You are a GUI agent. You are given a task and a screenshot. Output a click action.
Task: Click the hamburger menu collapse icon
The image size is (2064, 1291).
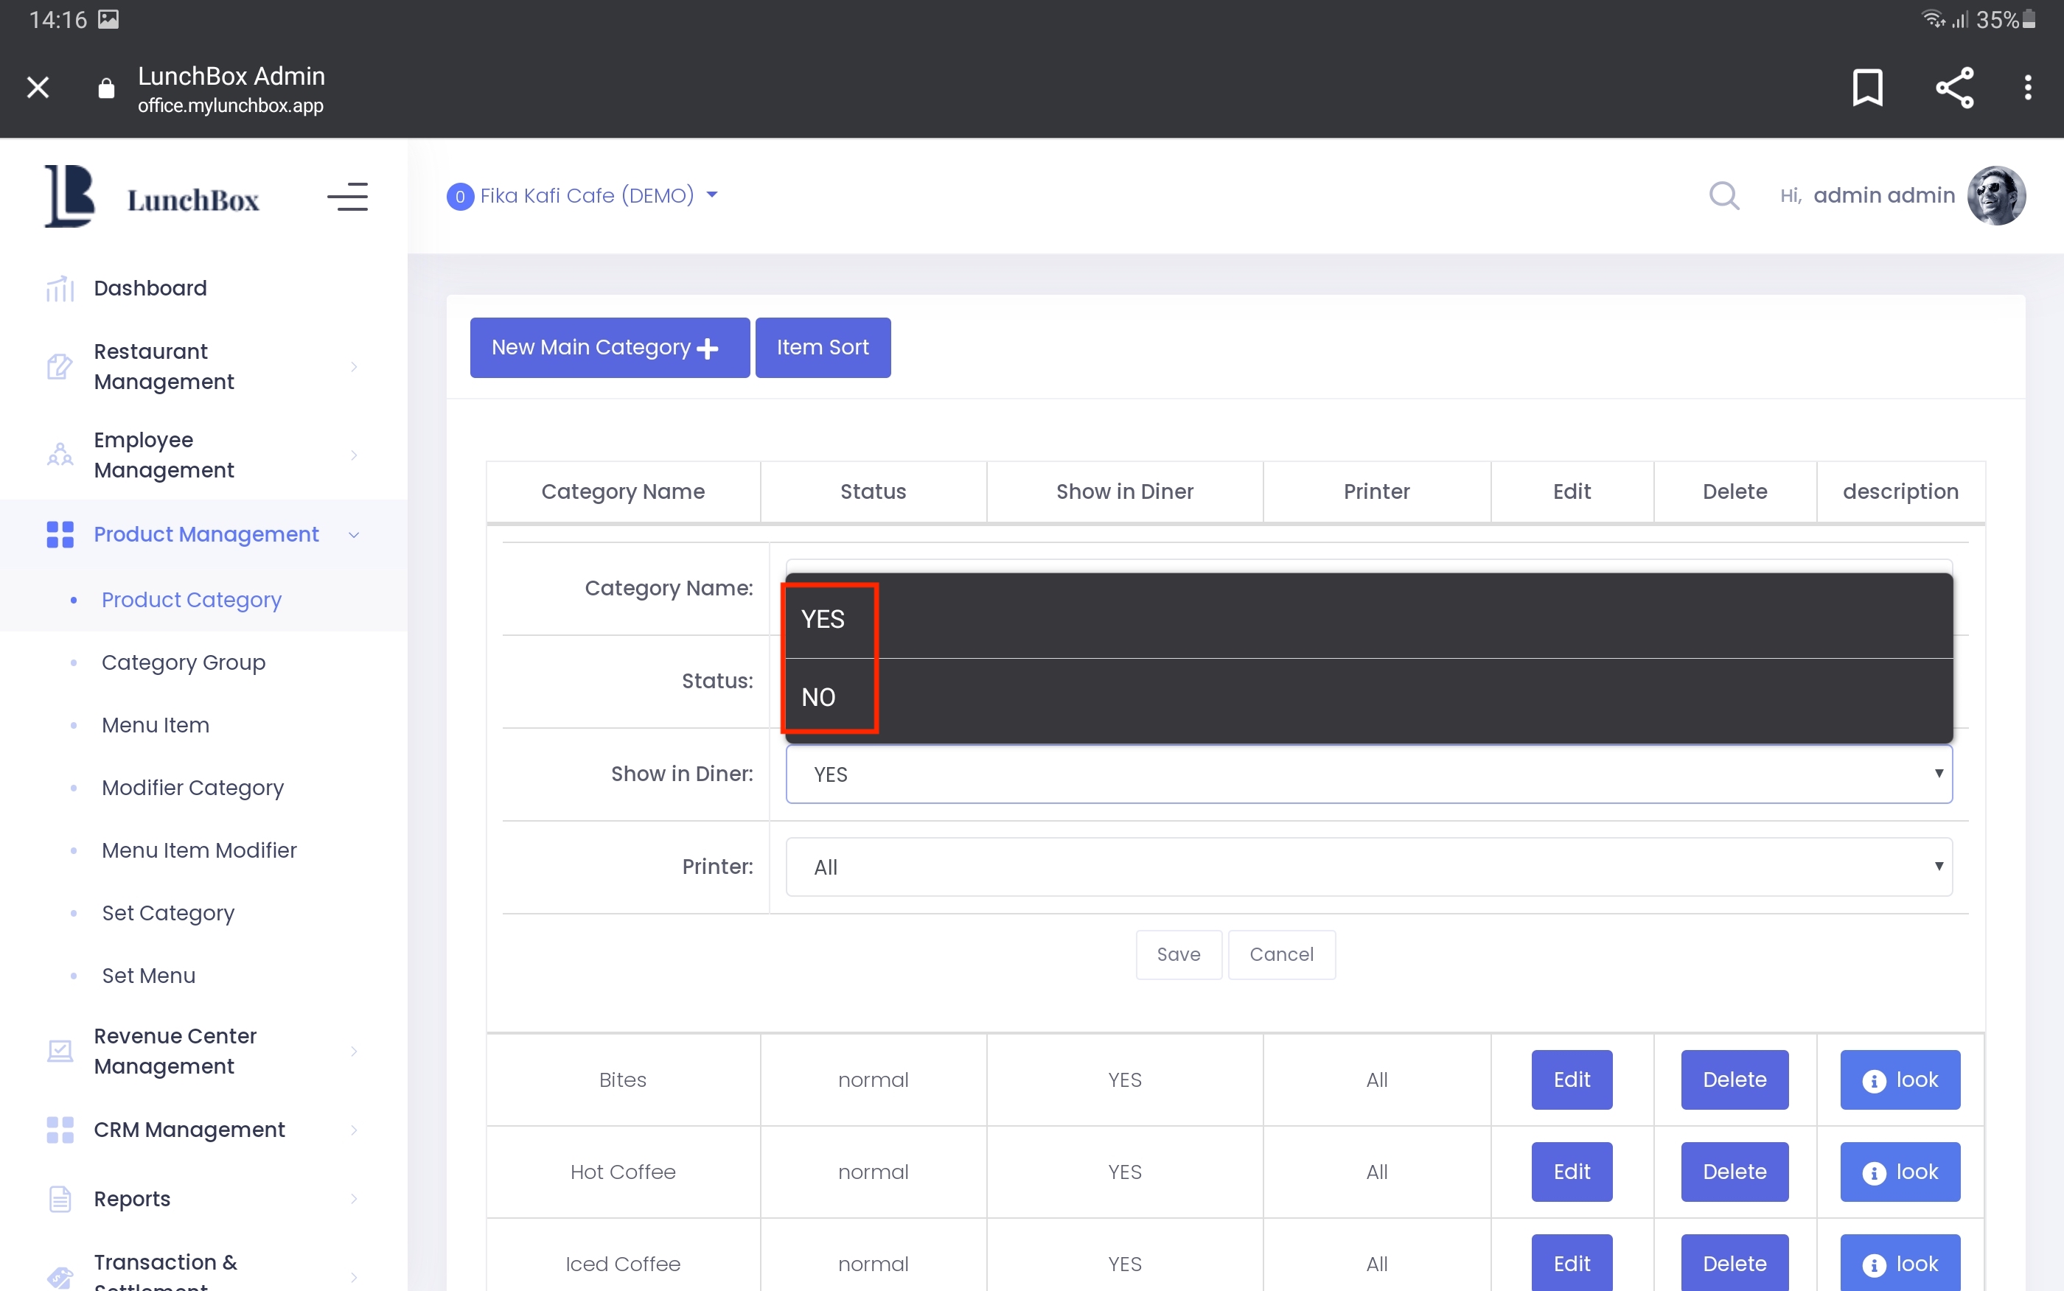[x=347, y=197]
